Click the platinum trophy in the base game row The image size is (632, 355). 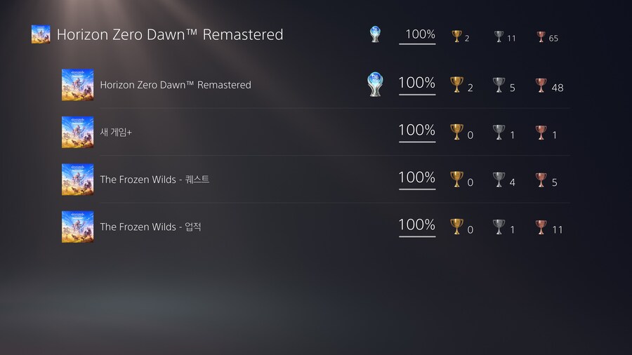[x=375, y=84]
